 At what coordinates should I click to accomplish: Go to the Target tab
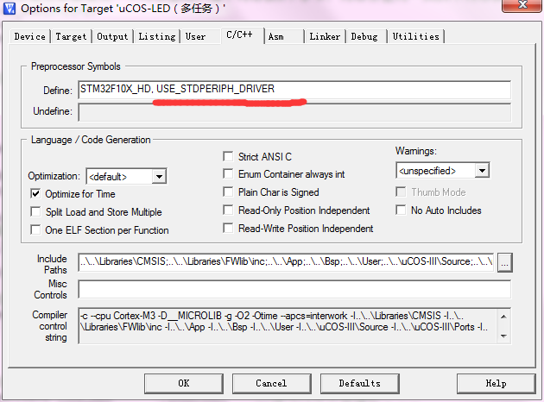point(71,37)
